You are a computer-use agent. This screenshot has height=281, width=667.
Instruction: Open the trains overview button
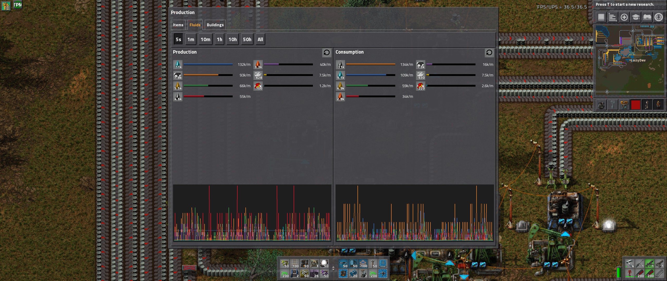647,17
